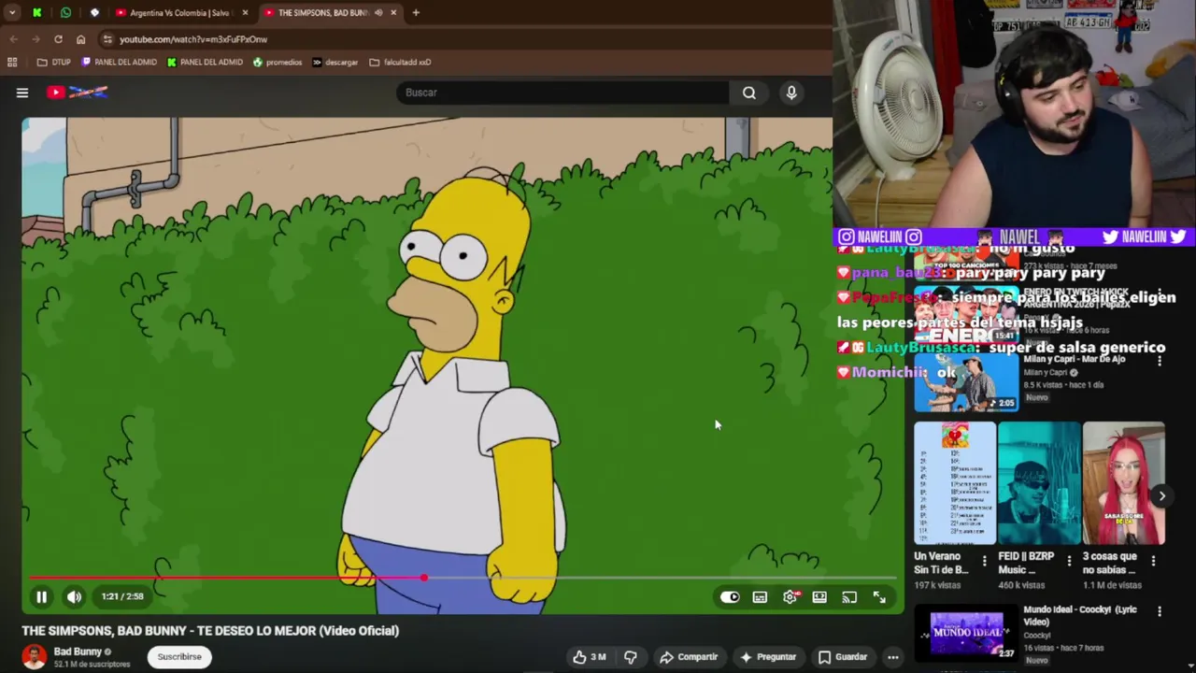Image resolution: width=1196 pixels, height=673 pixels.
Task: Click the search magnifier button
Action: click(x=748, y=93)
